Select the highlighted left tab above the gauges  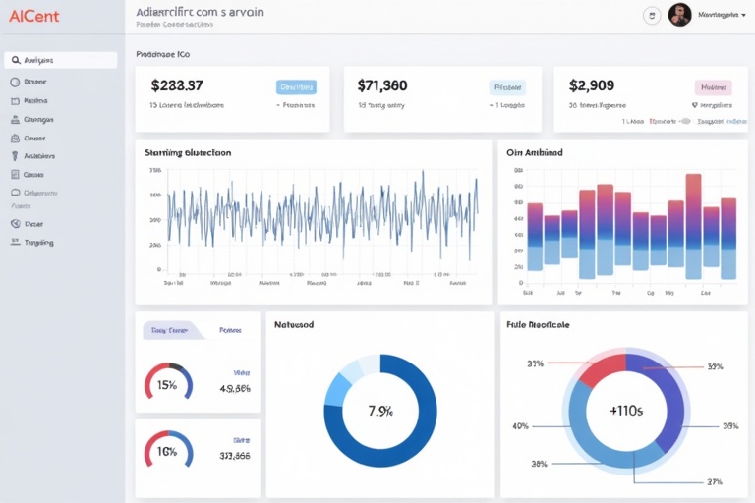coord(171,331)
